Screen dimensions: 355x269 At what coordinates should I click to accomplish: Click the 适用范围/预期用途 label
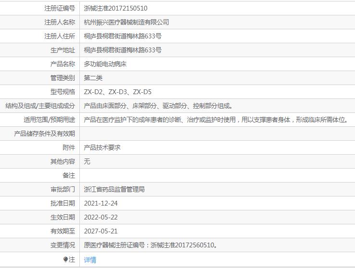[49, 120]
